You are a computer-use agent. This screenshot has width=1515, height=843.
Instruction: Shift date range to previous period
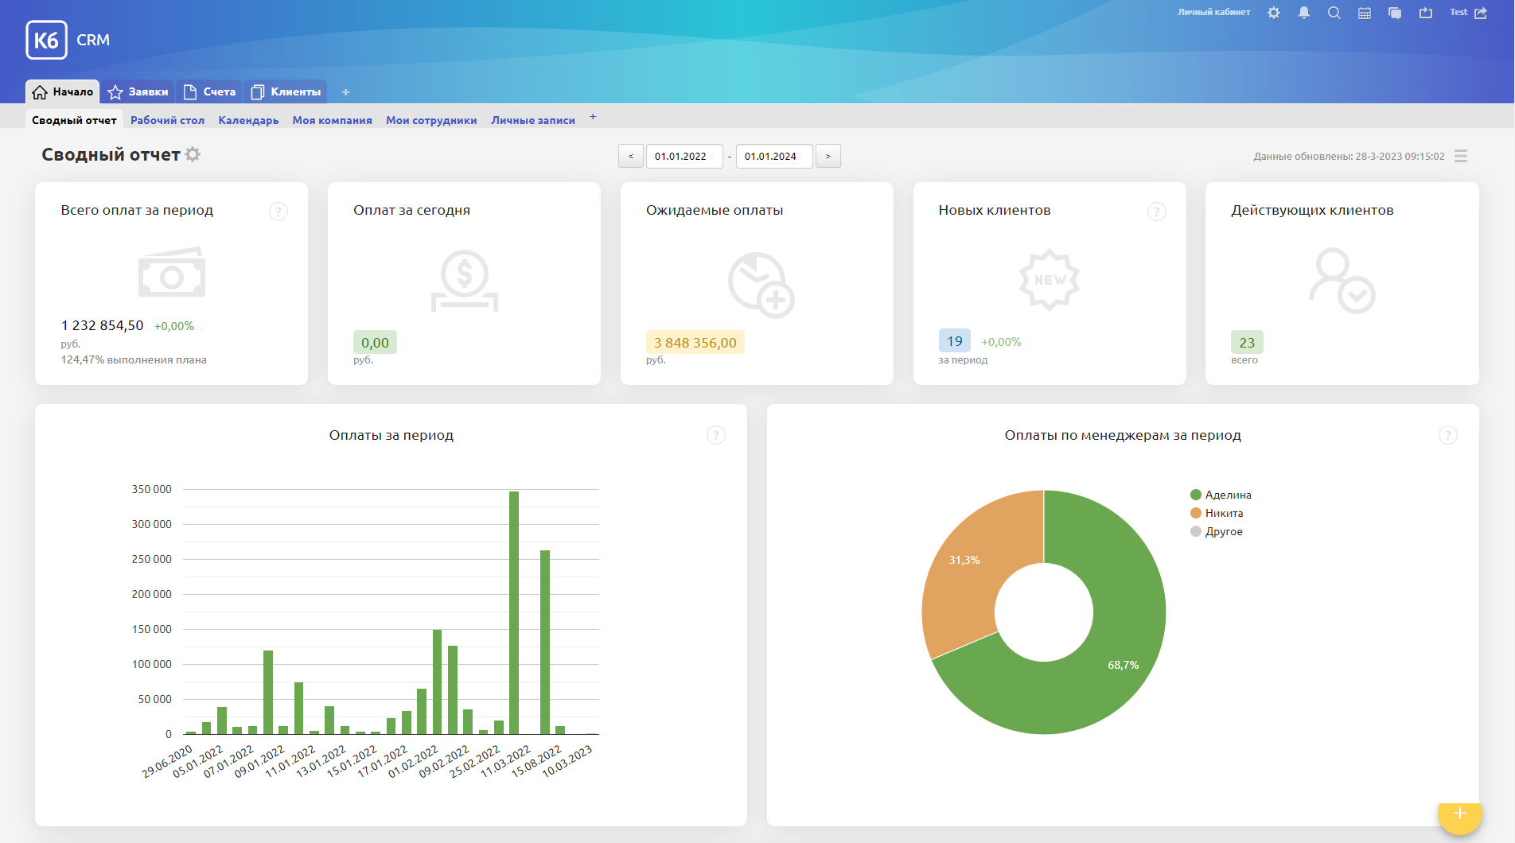[631, 156]
